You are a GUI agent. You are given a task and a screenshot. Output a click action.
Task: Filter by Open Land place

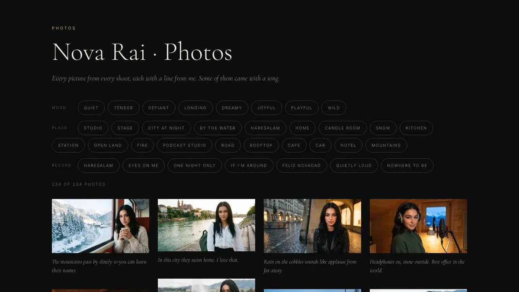[108, 145]
